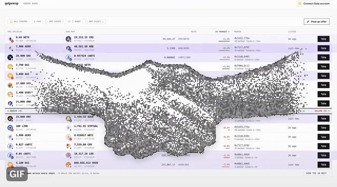Screen dimensions: 337x187
Task: Take the 15,000 DRV offer
Action: click(324, 119)
